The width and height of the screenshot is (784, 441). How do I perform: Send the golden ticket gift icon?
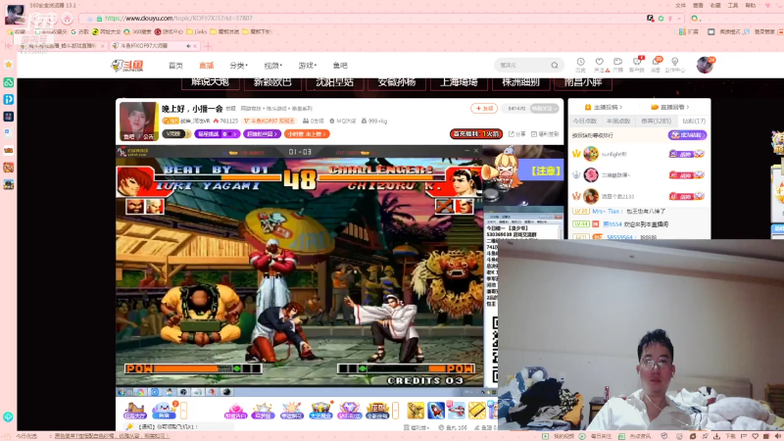click(x=477, y=411)
